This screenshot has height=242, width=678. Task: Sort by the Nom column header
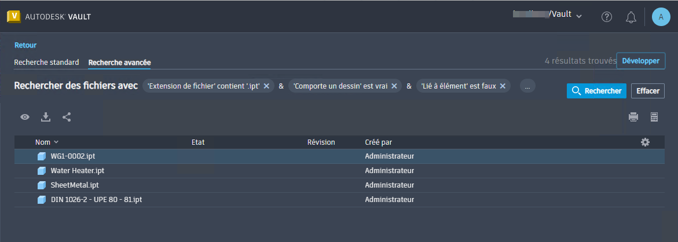[x=43, y=142]
